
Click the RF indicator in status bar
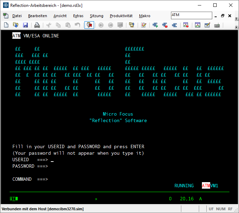pos(230,209)
